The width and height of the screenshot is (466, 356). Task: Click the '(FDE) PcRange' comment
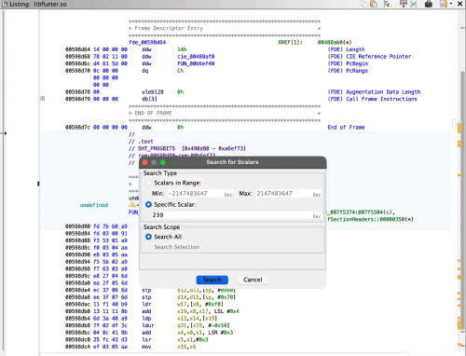pos(348,71)
